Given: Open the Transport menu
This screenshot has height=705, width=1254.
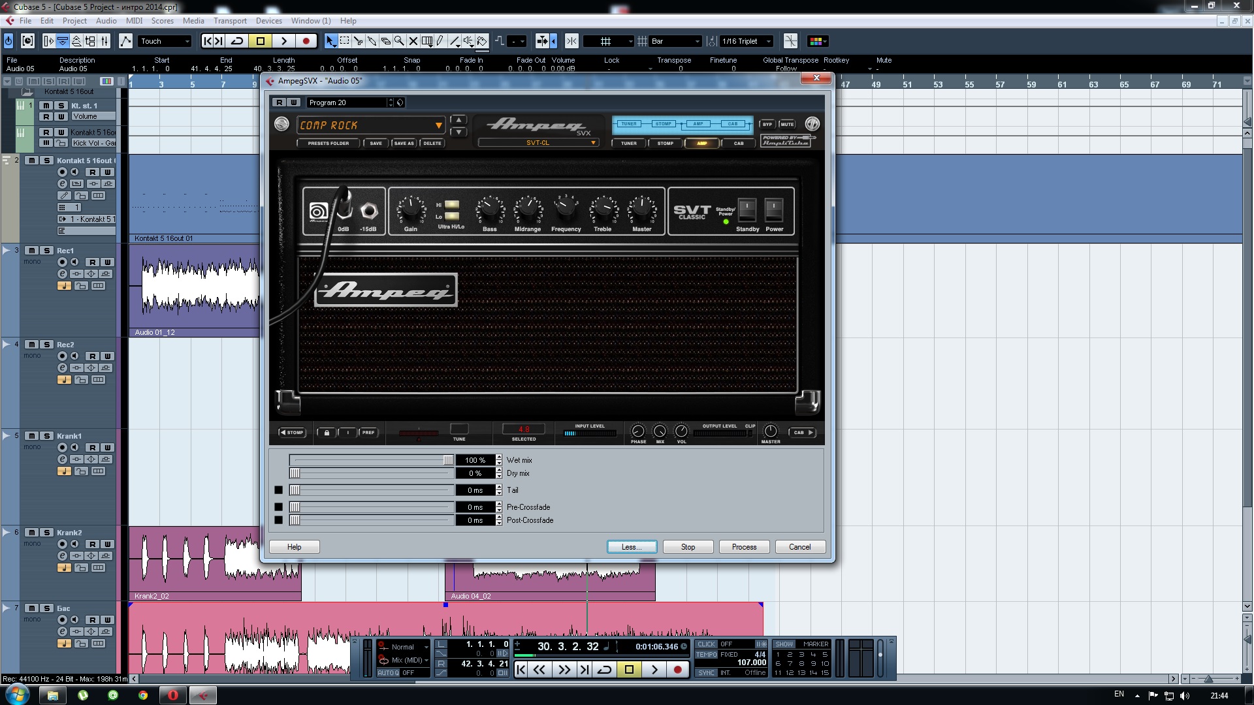Looking at the screenshot, I should pyautogui.click(x=230, y=21).
